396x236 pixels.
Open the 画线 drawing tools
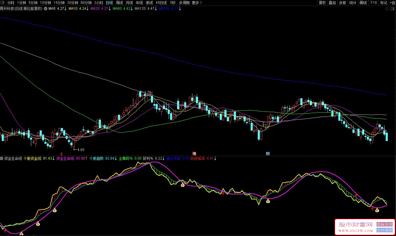pos(363,3)
